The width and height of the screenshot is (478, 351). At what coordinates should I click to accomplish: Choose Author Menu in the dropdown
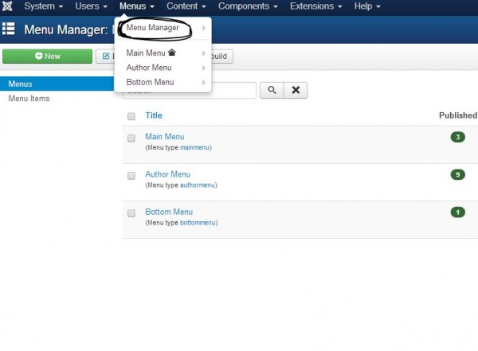(x=149, y=68)
